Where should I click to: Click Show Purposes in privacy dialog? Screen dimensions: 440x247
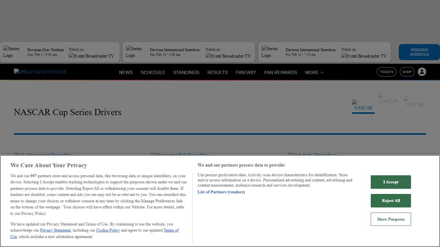pyautogui.click(x=391, y=219)
